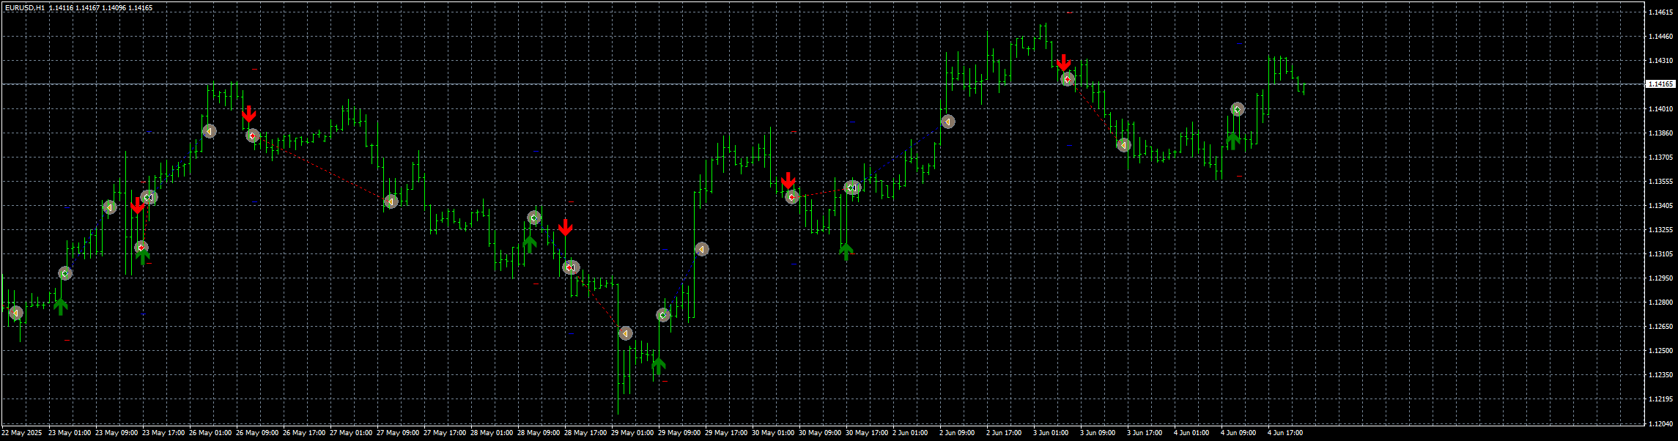Select the buy entry marker near 29 May 09:00
The width and height of the screenshot is (1678, 441).
pos(663,315)
